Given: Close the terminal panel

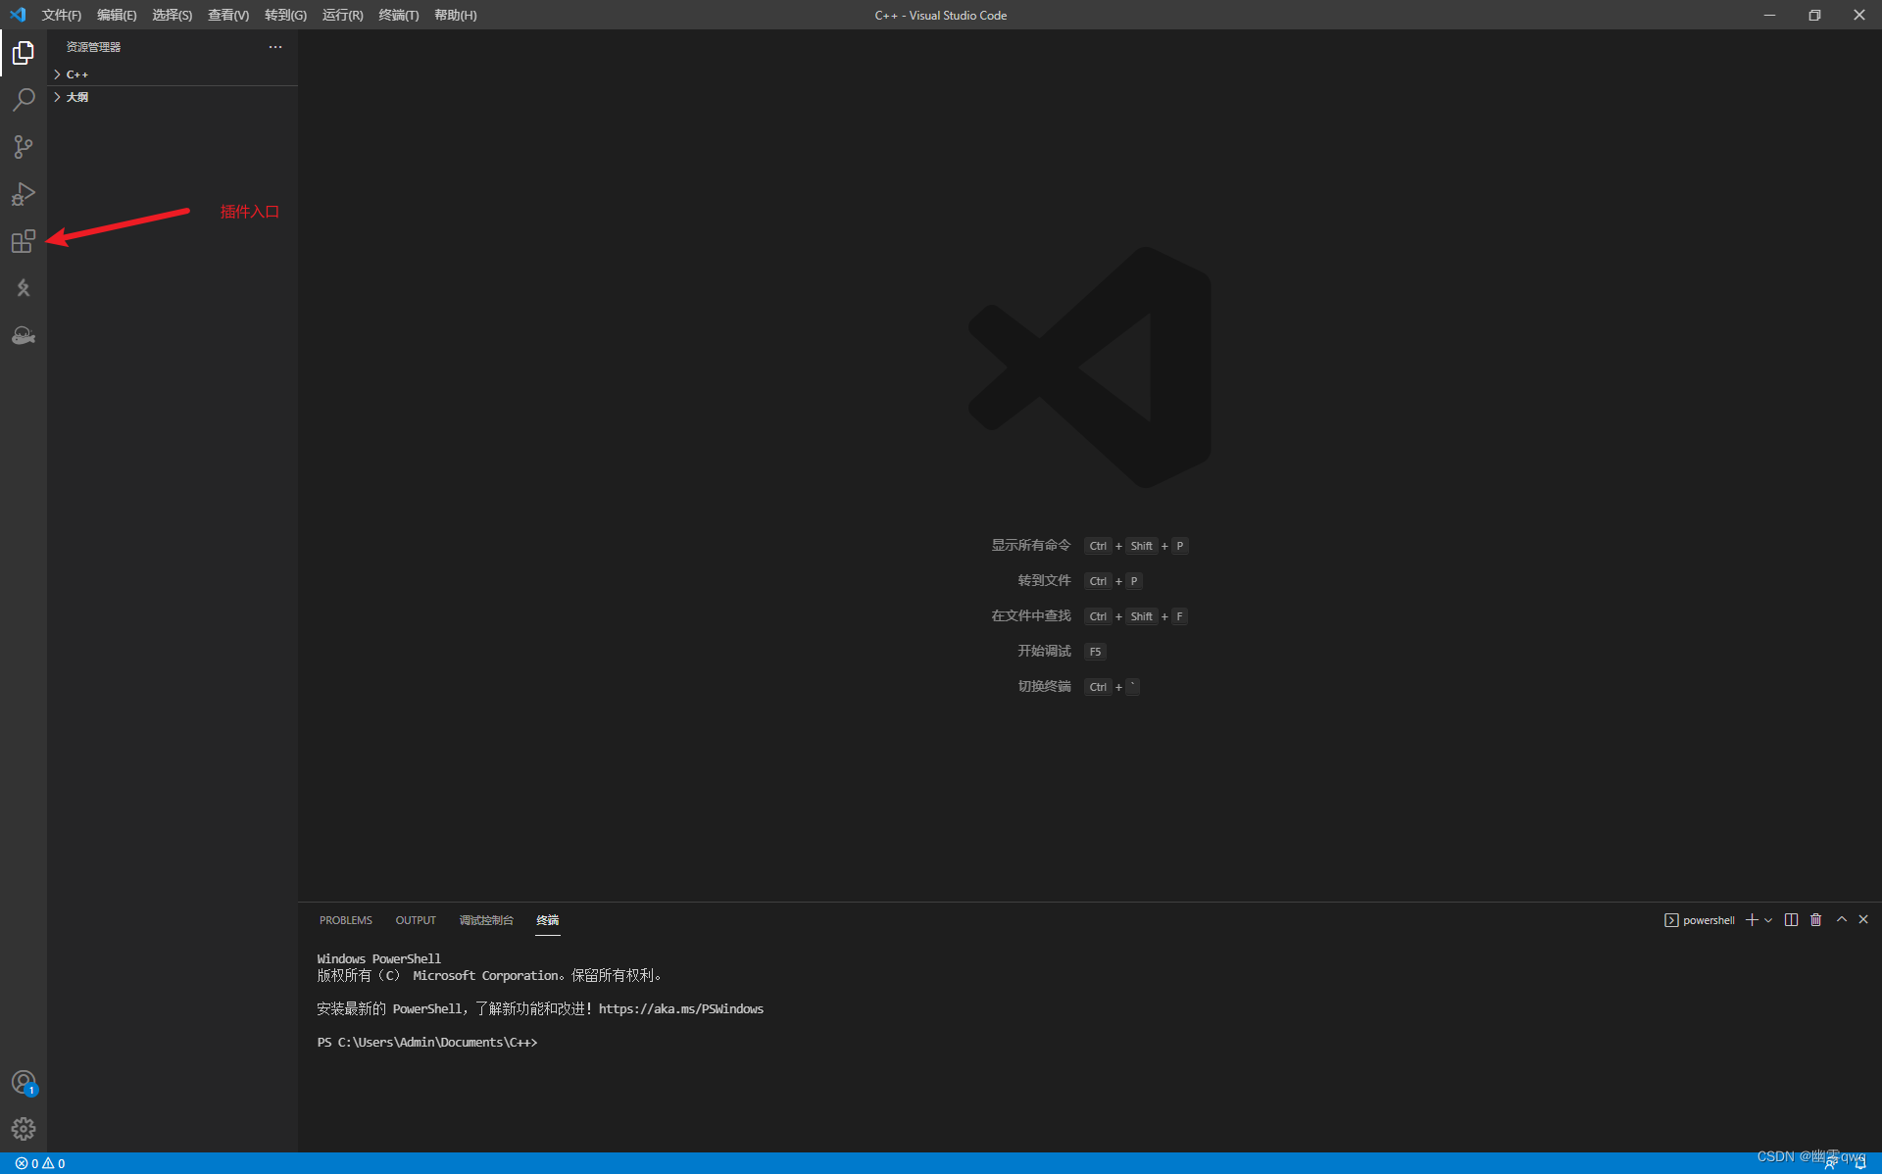Looking at the screenshot, I should pos(1863,919).
